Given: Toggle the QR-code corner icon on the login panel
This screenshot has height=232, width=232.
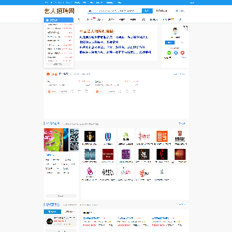Looking at the screenshot, I should 186,27.
